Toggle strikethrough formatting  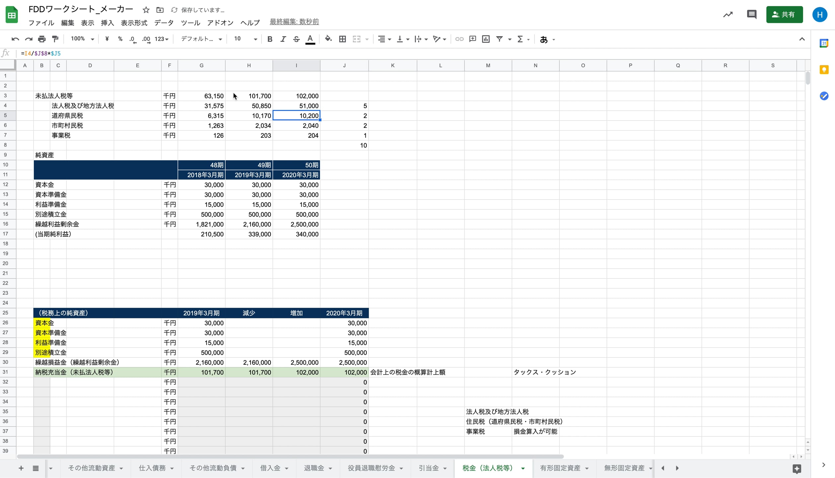[296, 39]
